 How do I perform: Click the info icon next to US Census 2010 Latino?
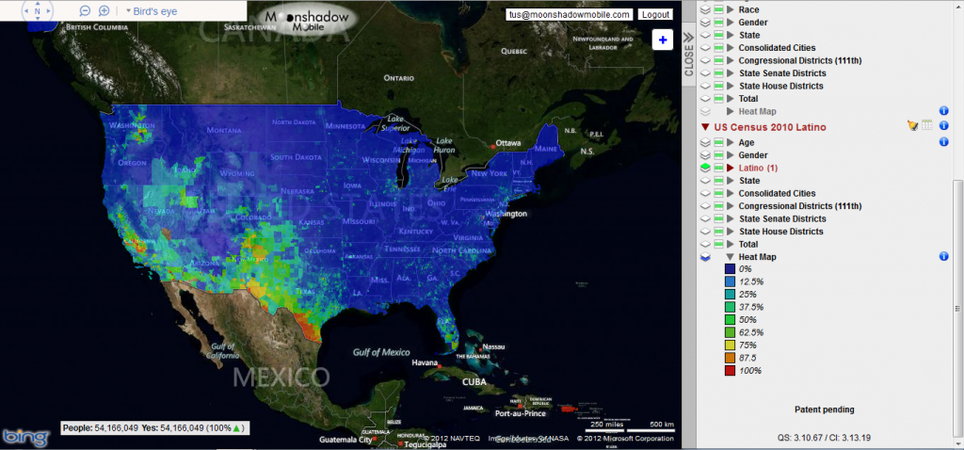point(943,125)
